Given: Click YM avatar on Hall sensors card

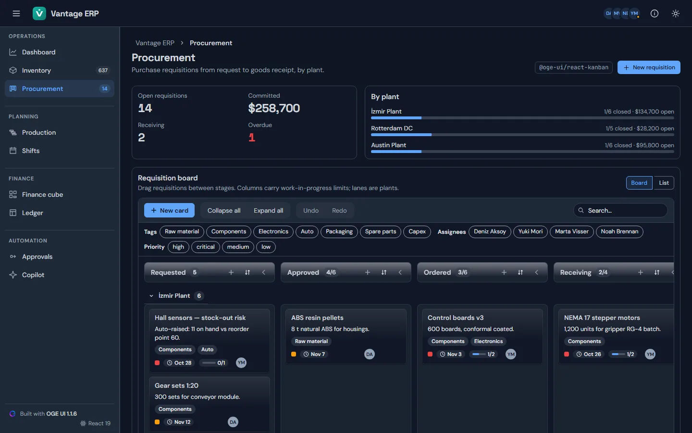Looking at the screenshot, I should (x=241, y=363).
